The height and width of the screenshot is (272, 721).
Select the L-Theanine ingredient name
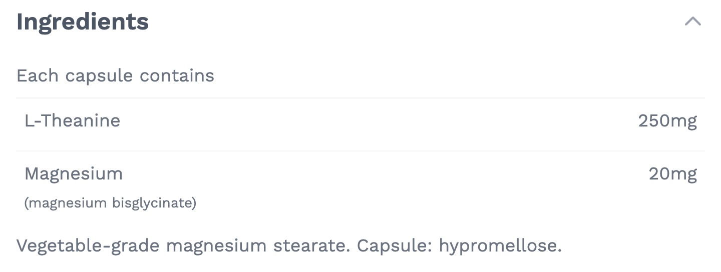tap(73, 121)
